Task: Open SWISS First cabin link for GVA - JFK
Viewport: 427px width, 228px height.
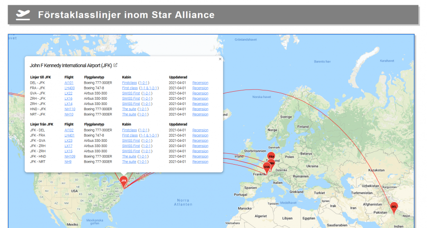Action: click(x=131, y=93)
